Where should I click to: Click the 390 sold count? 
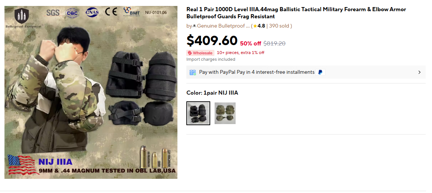point(279,26)
